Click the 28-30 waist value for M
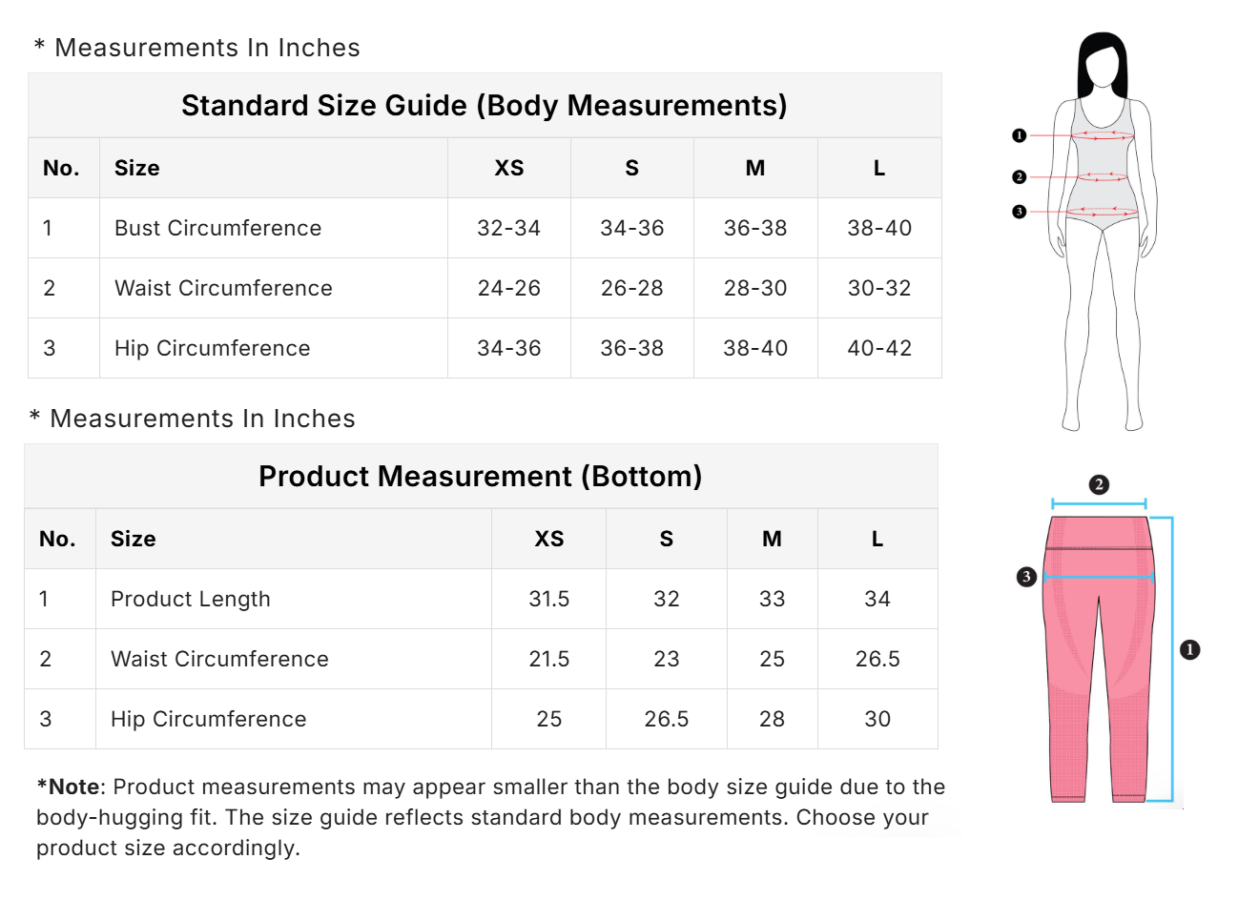Screen dimensions: 1259x900 click(754, 288)
